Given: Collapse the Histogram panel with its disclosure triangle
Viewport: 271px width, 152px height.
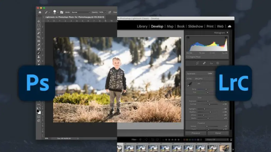Looking at the screenshot, I should tap(227, 33).
